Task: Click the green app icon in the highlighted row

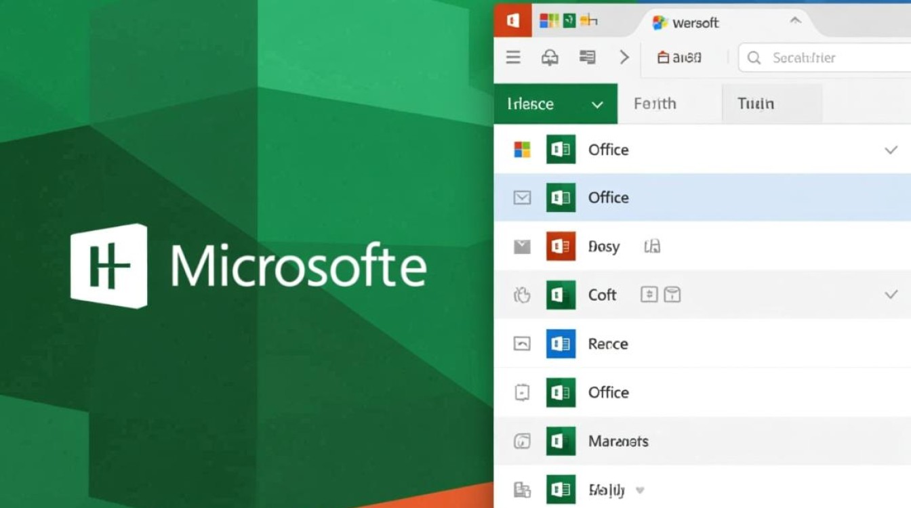Action: tap(561, 198)
